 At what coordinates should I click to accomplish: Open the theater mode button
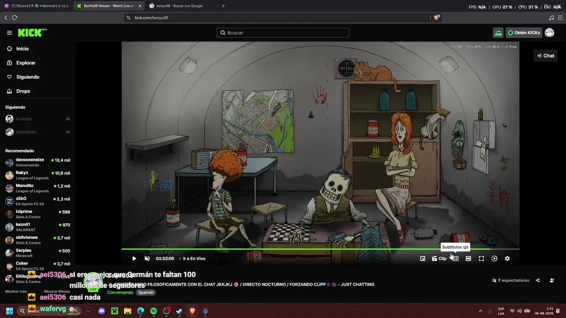[468, 258]
